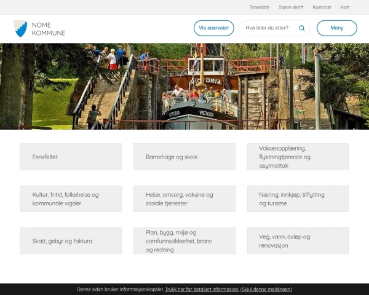Open the Kart map link

tap(345, 7)
